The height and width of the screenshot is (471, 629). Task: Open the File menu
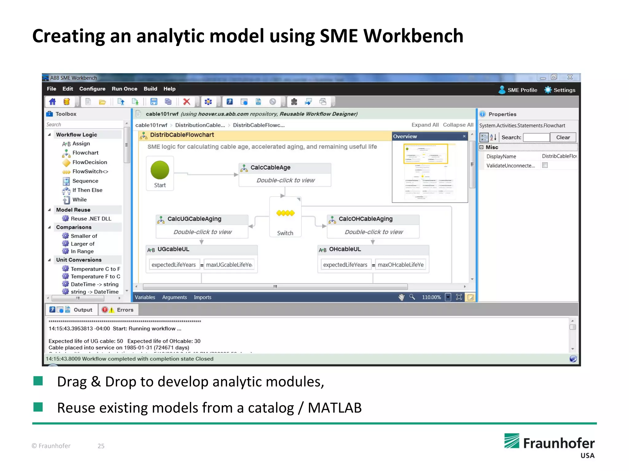tap(52, 89)
